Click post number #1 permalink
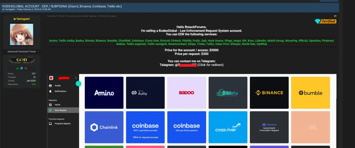355x148 pixels. coord(335,16)
